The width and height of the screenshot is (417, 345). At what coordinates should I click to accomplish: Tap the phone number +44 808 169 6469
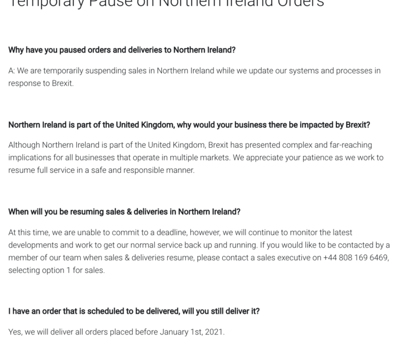coord(356,257)
